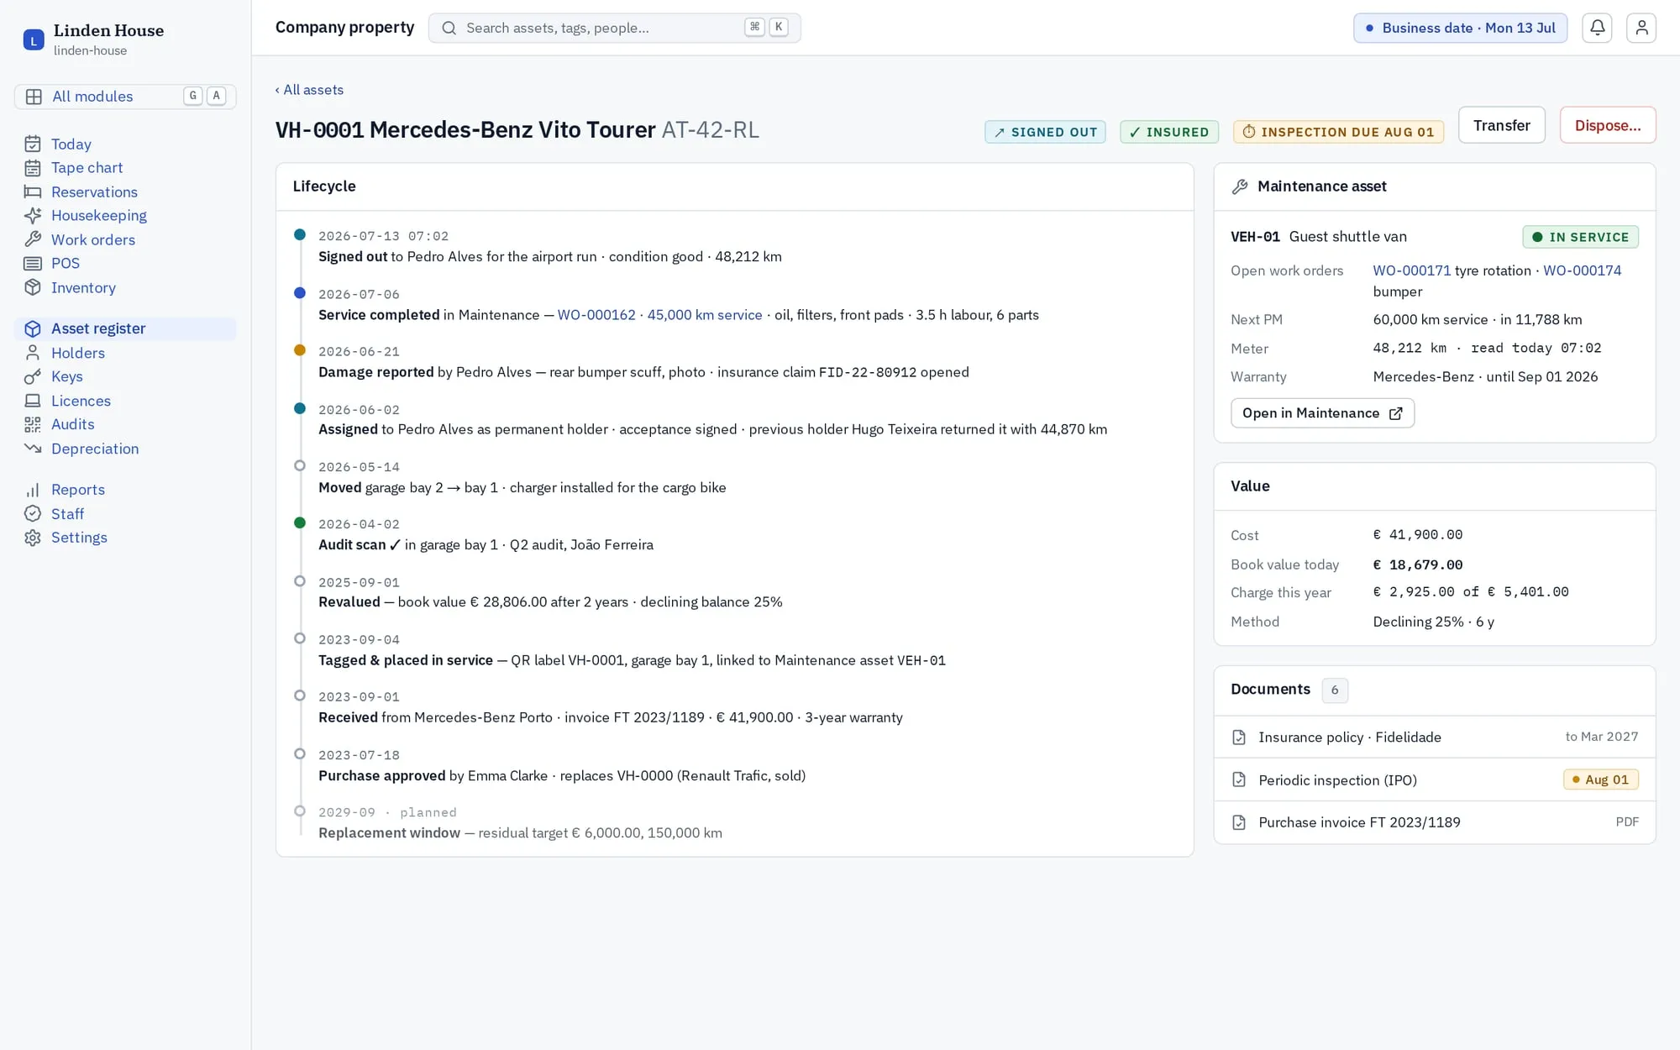Click the Documents count badge 6
The height and width of the screenshot is (1050, 1680).
click(1335, 690)
